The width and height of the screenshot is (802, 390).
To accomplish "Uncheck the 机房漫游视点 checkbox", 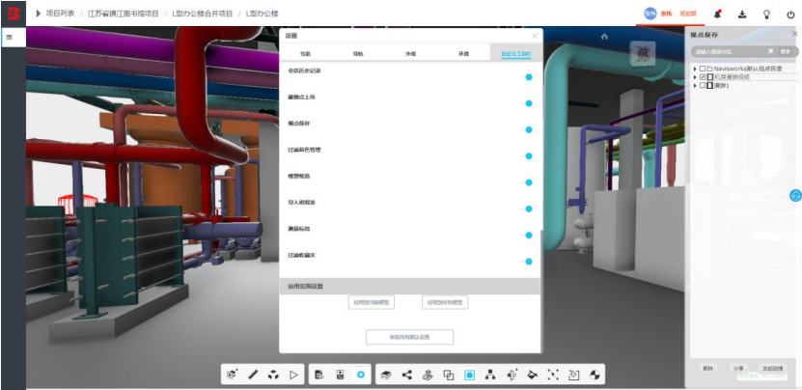I will pos(703,77).
